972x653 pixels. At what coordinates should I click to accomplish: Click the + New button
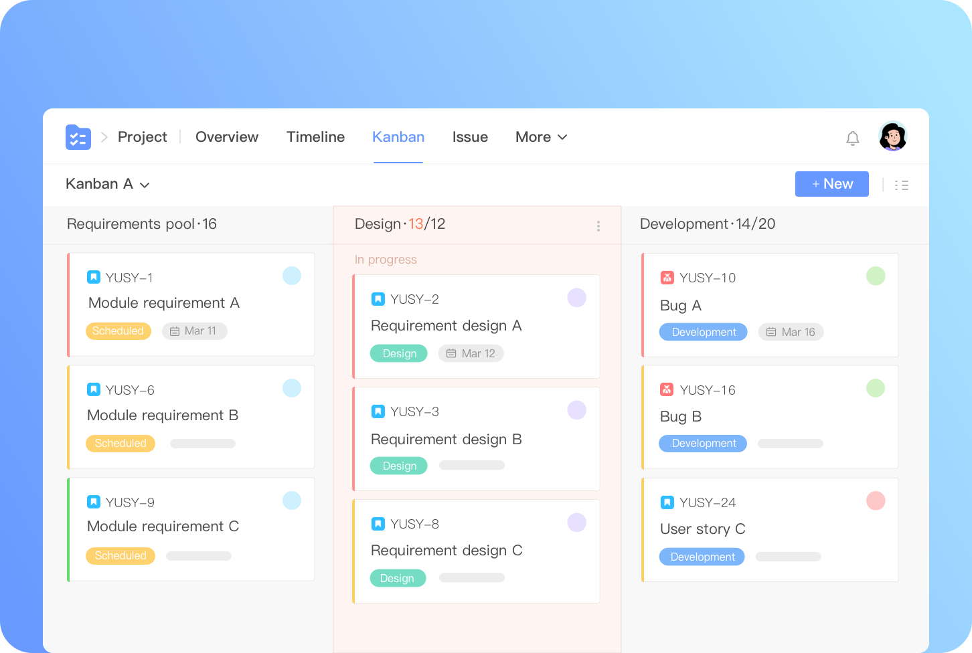tap(832, 184)
